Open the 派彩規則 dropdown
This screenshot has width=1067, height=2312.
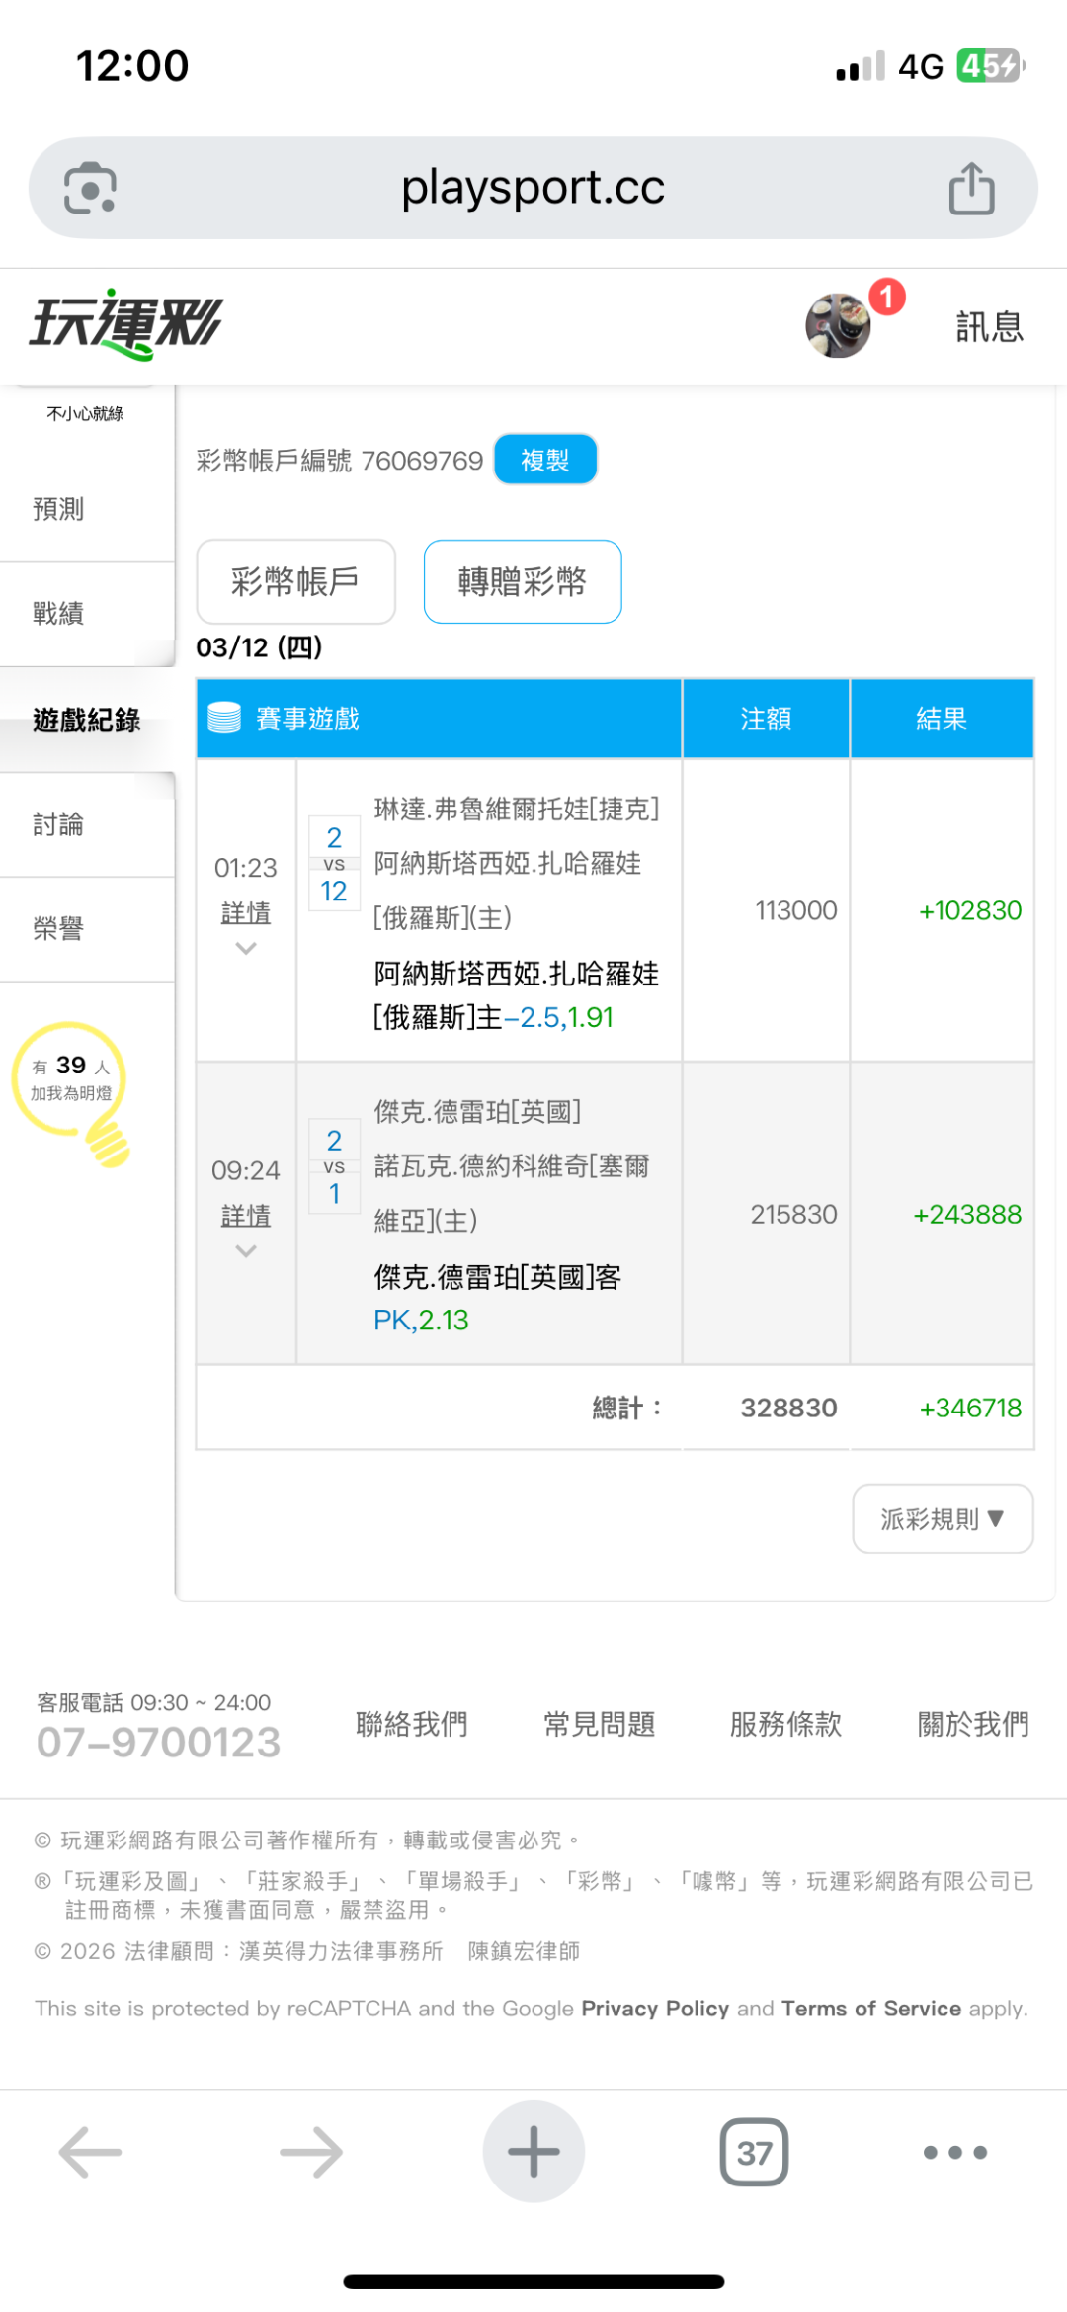943,1518
